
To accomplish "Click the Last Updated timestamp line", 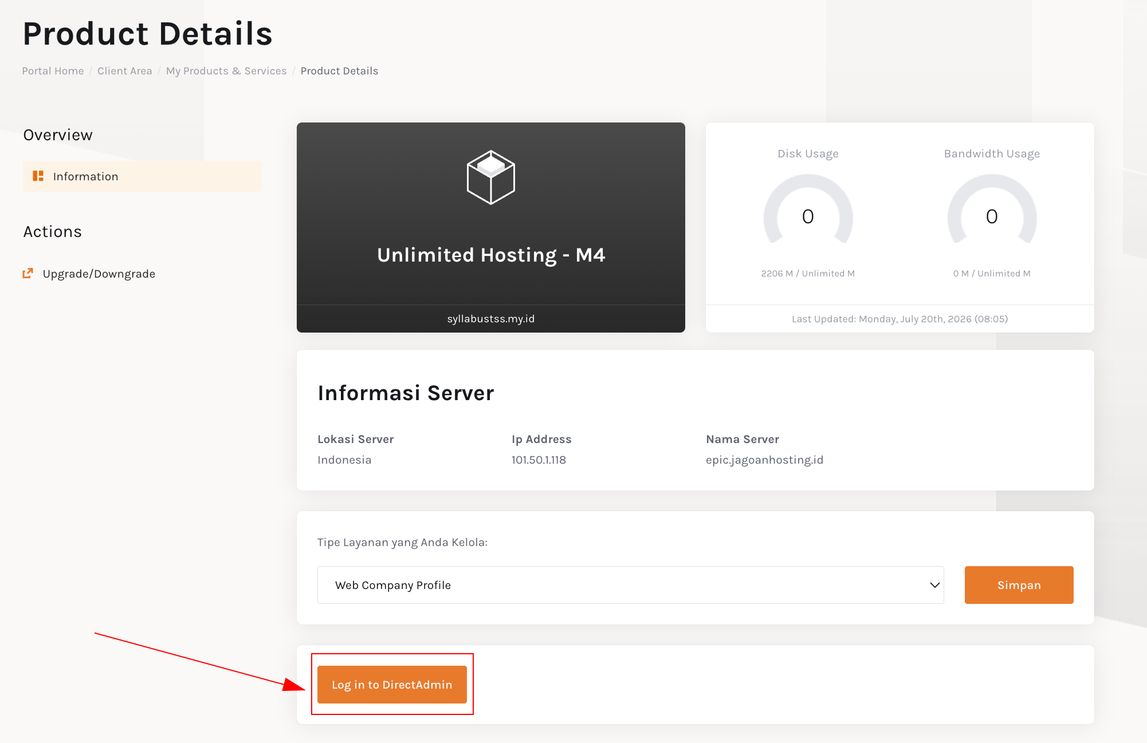I will click(899, 319).
